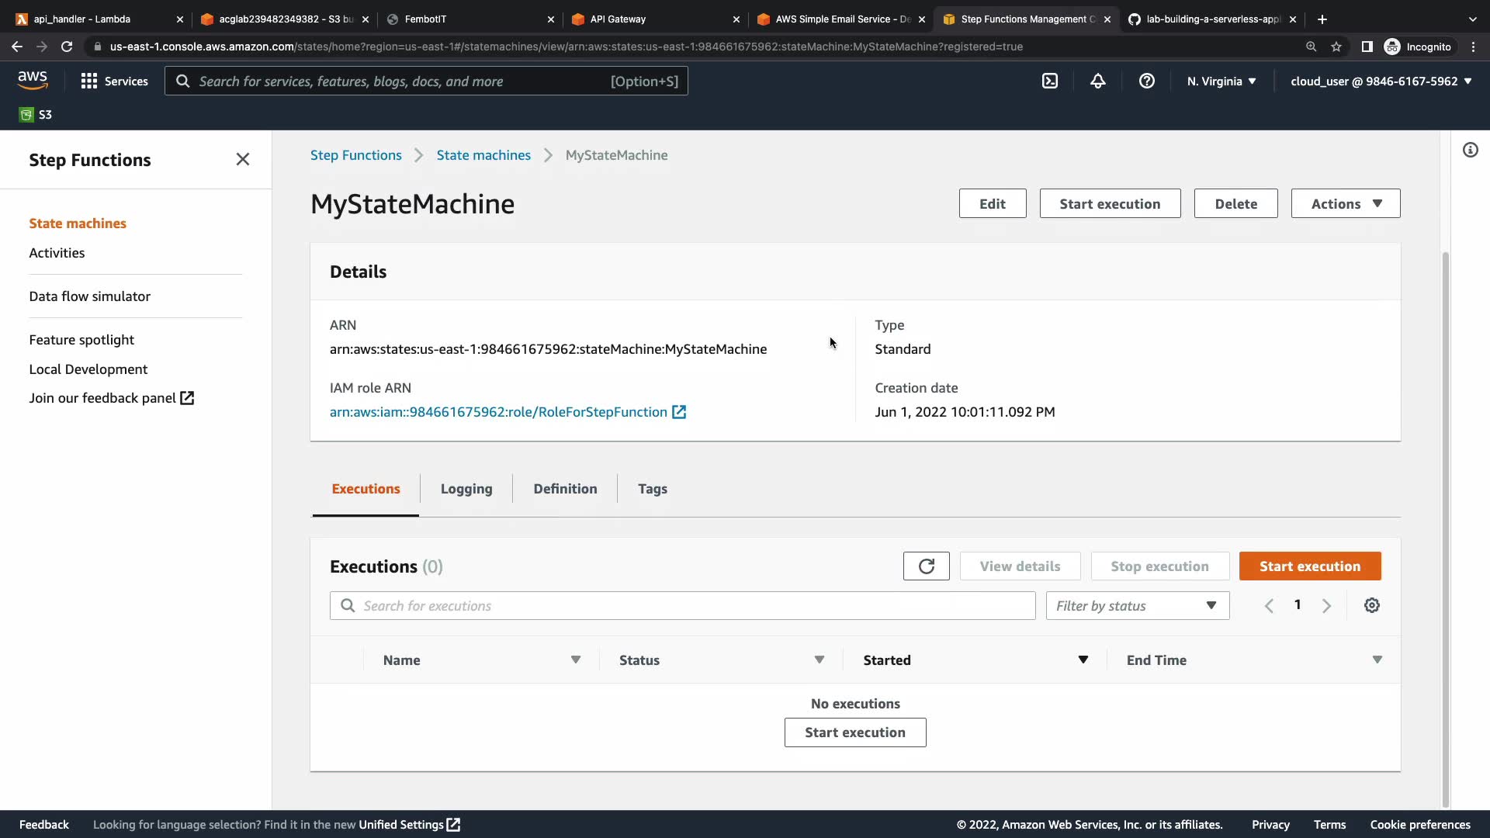Open the Filter by status dropdown
Viewport: 1490px width, 838px height.
point(1137,606)
